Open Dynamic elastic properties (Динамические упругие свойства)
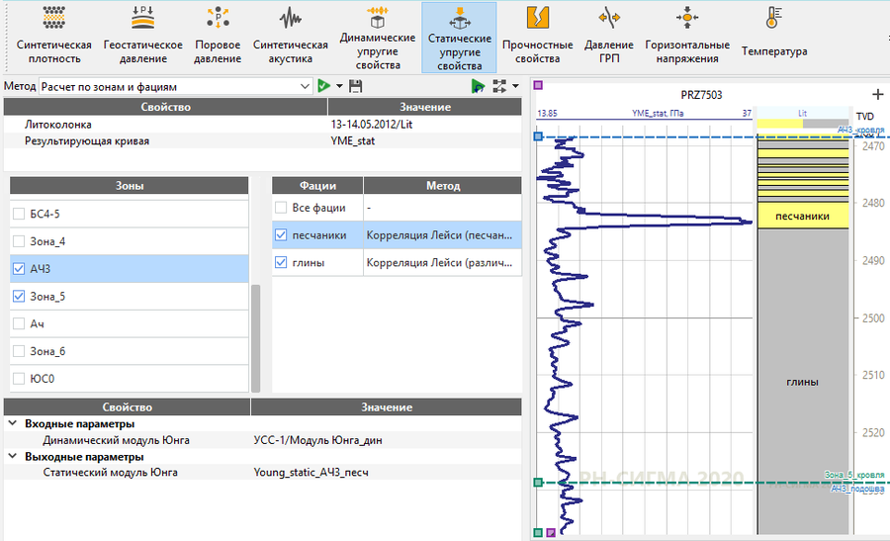The height and width of the screenshot is (541, 890). point(376,38)
